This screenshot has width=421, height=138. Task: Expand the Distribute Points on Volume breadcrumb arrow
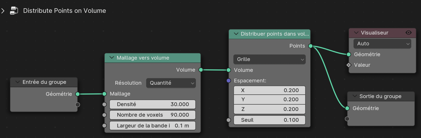pos(3,11)
